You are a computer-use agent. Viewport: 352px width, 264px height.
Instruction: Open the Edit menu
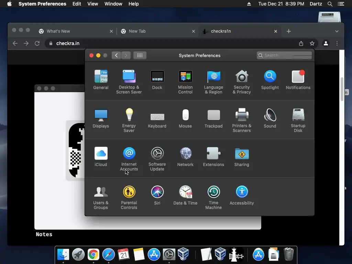click(77, 4)
